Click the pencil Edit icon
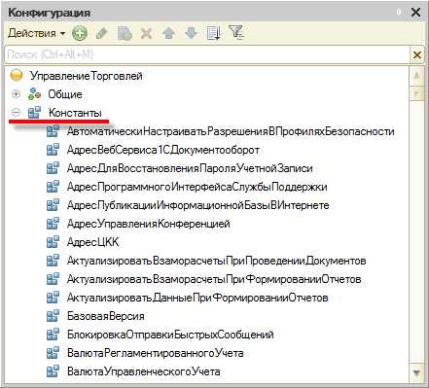The image size is (429, 388). click(102, 33)
